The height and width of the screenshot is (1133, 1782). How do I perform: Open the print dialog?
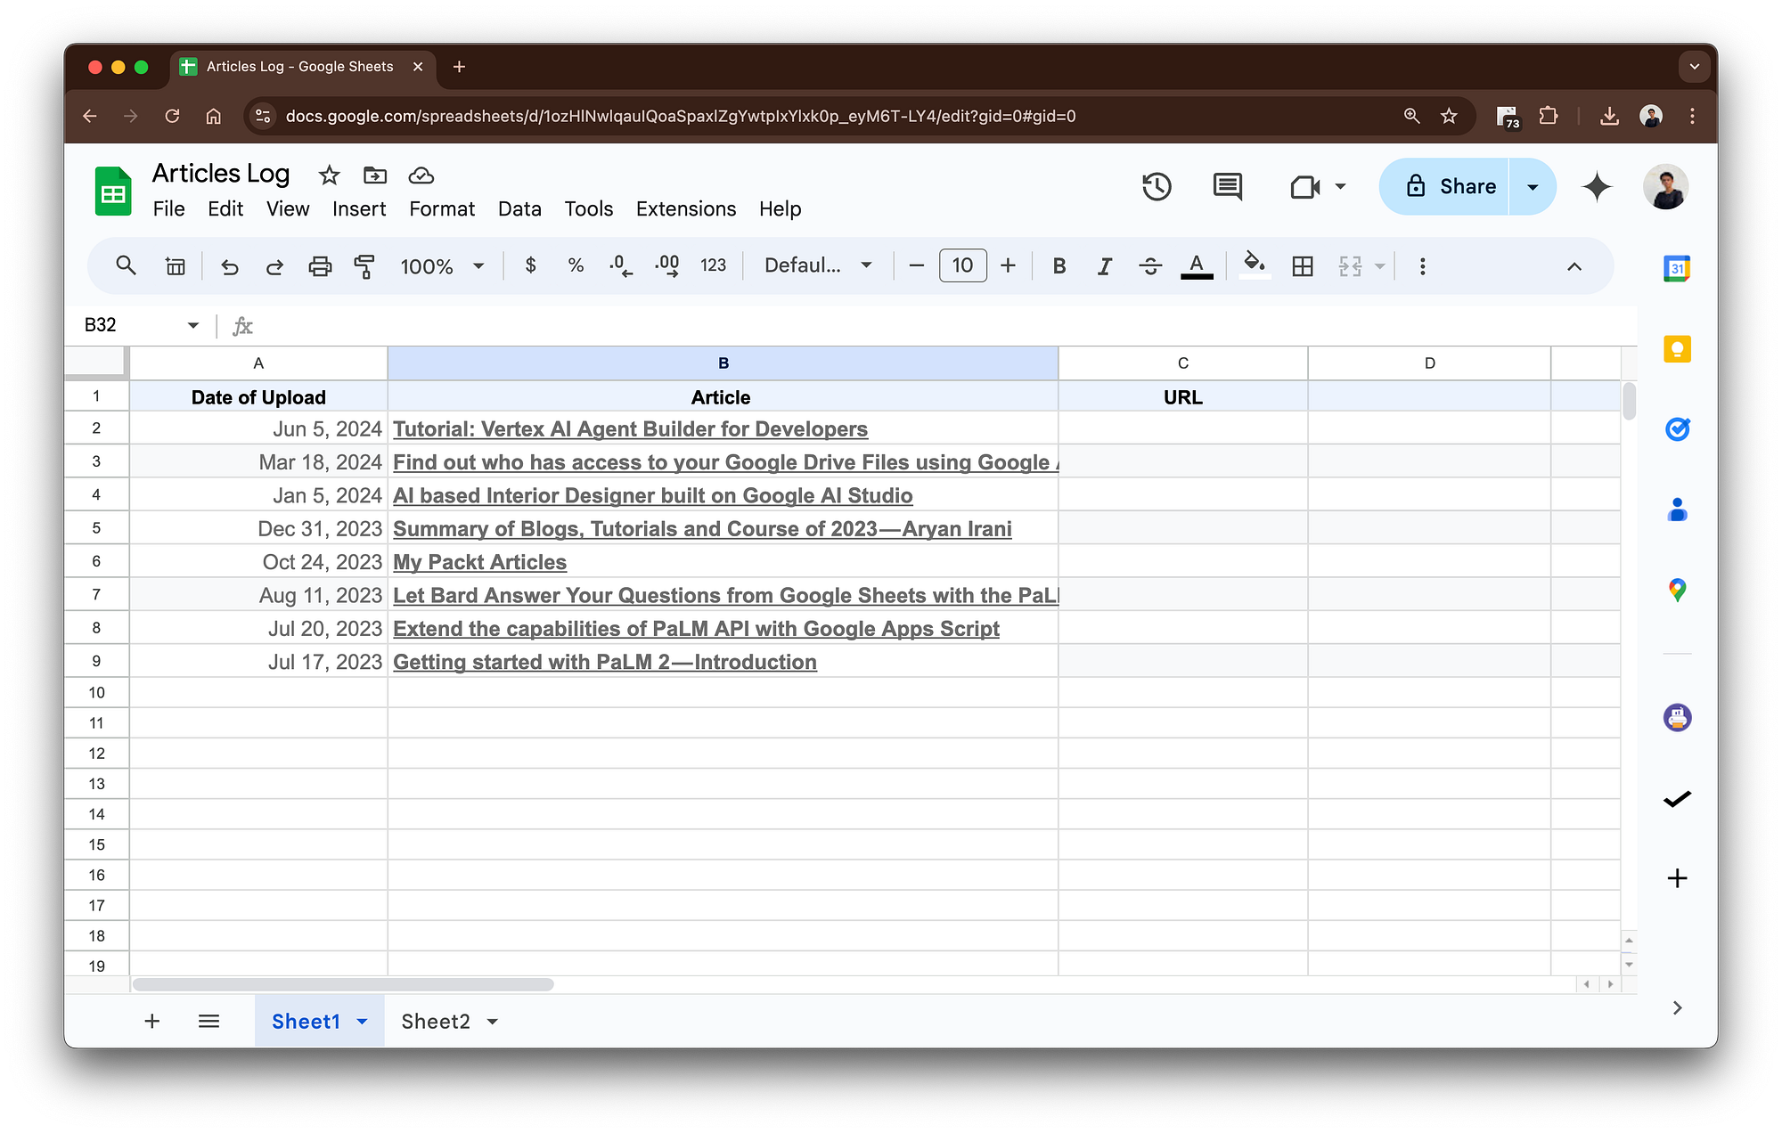[320, 265]
